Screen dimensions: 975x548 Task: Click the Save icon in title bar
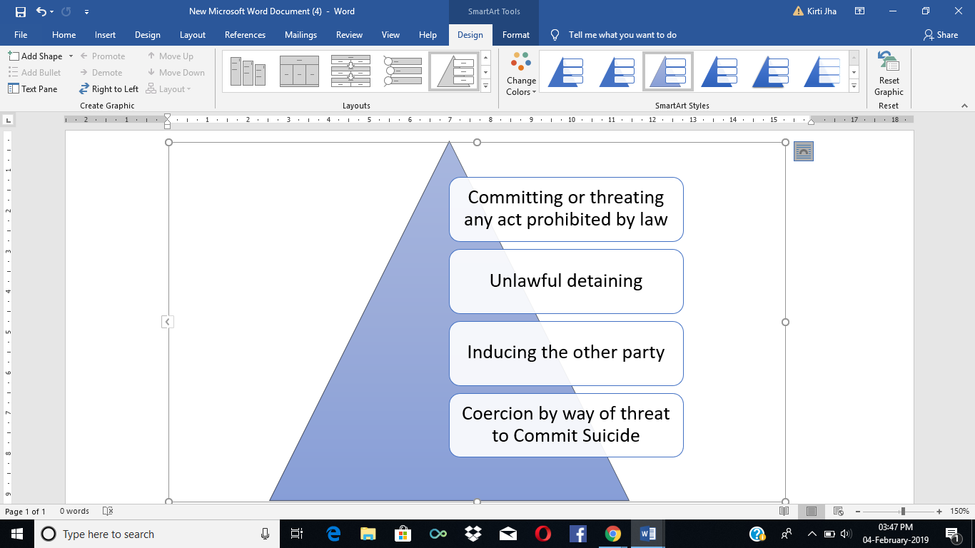coord(20,11)
